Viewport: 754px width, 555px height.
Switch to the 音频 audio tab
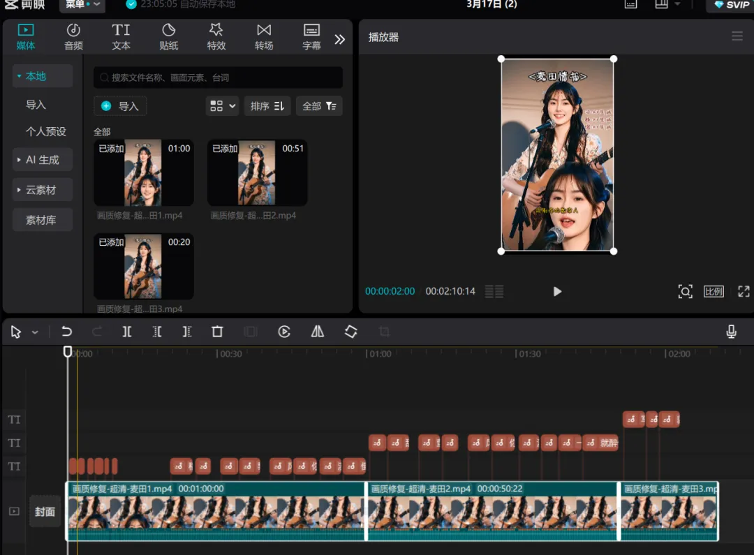(73, 36)
